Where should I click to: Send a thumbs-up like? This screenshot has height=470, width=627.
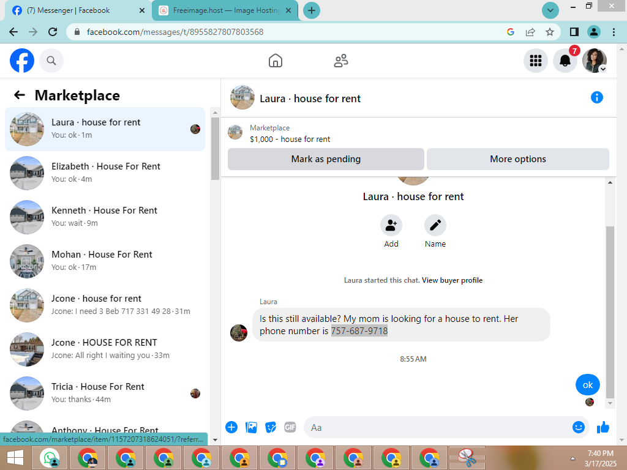coord(603,427)
